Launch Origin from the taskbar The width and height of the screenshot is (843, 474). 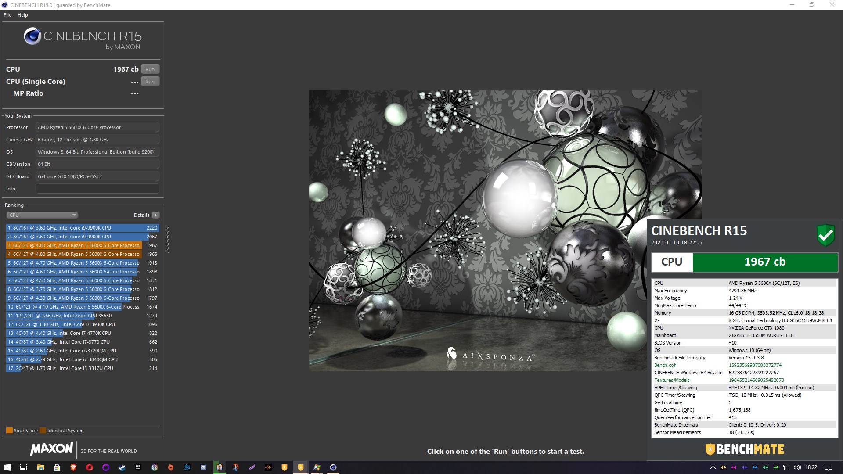[x=171, y=467]
